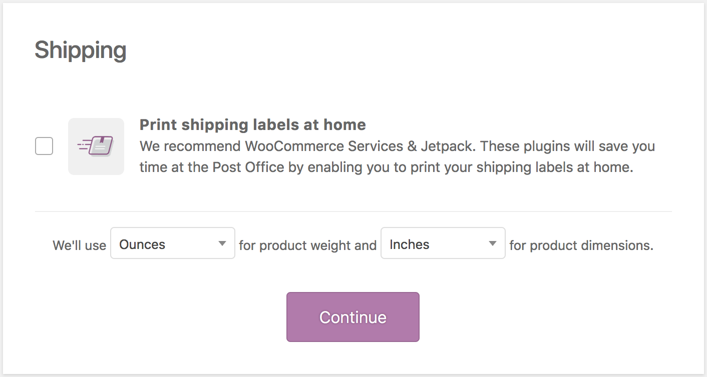Screen dimensions: 707x377
Task: Click the second description line about printing labels
Action: tap(387, 167)
